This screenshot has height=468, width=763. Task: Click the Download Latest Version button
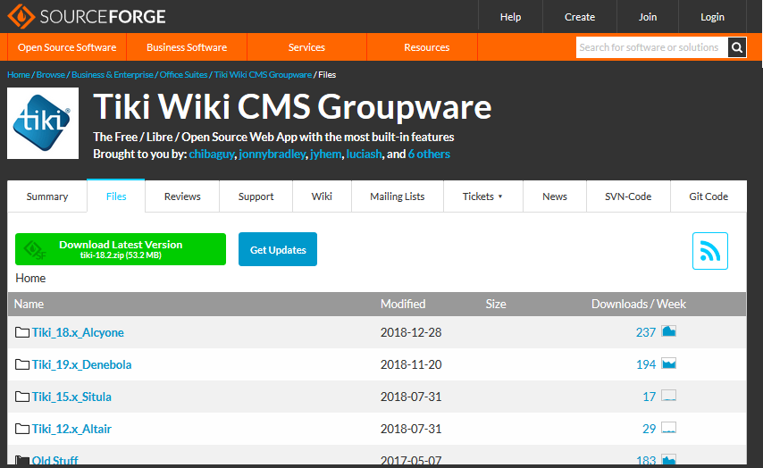pos(121,249)
